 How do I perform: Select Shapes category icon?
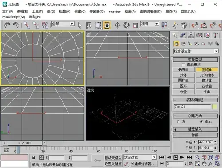[183, 44]
